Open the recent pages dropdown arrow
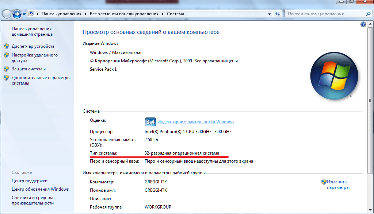Image resolution: width=374 pixels, height=214 pixels. coord(24,14)
